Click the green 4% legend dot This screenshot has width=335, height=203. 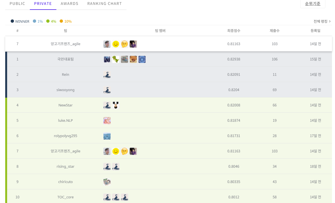[x=48, y=21]
